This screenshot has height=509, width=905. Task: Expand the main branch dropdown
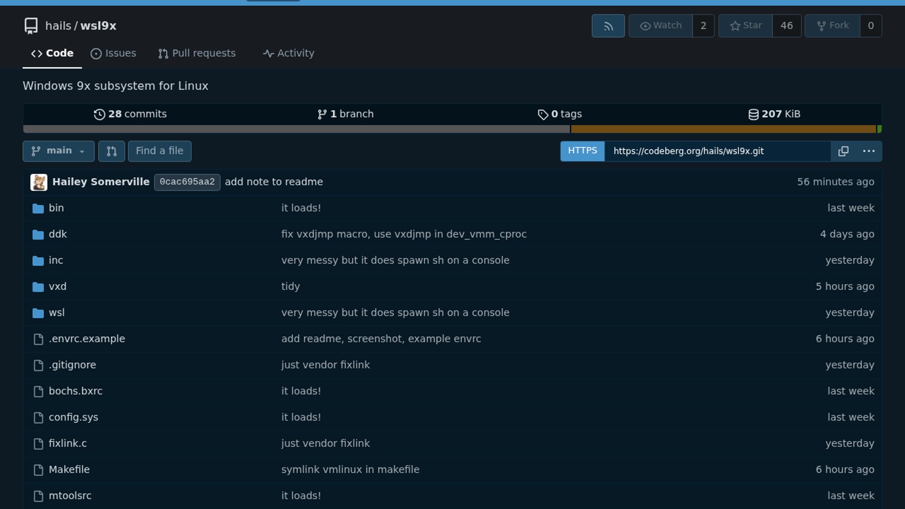tap(58, 151)
